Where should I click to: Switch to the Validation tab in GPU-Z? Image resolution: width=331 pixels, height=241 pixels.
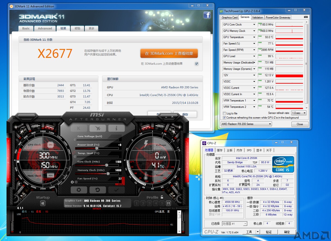[x=257, y=17]
